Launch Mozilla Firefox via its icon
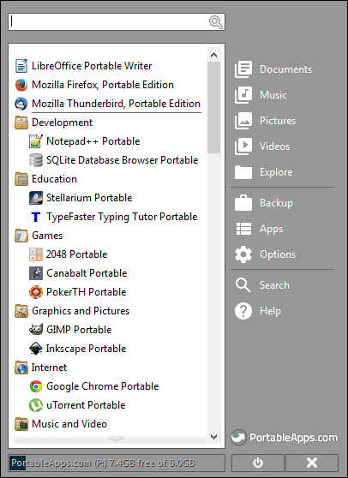The width and height of the screenshot is (348, 478). point(21,85)
